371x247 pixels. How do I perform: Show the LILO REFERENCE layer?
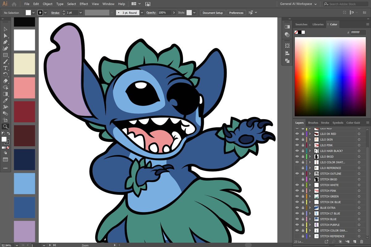(x=297, y=168)
